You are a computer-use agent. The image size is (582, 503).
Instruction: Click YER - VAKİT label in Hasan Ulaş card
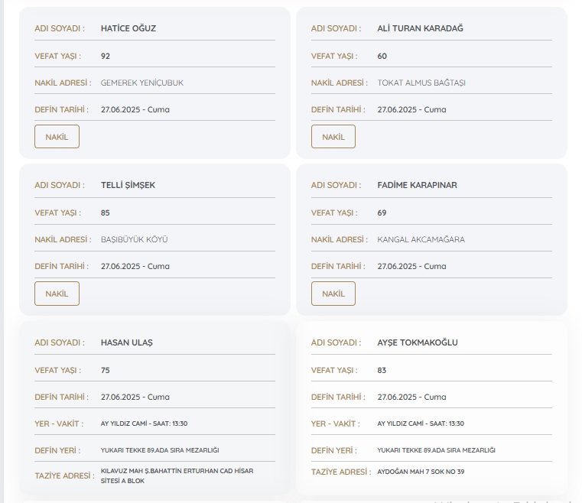tap(59, 423)
